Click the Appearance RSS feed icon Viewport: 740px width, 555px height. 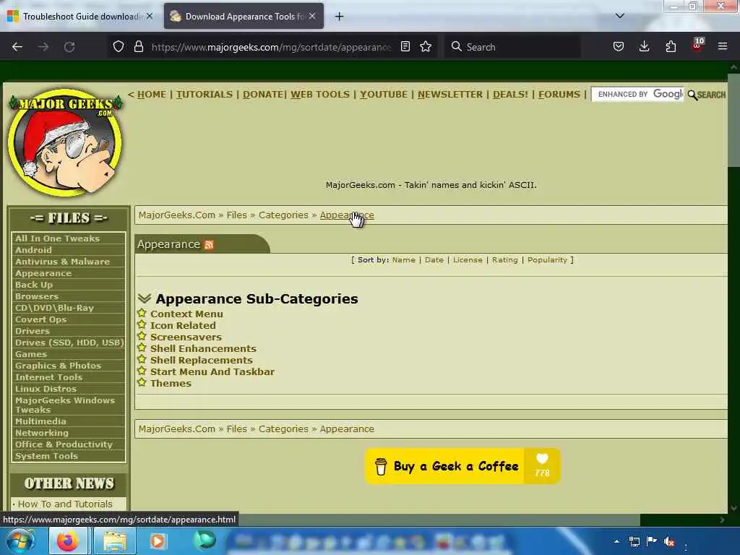coord(209,244)
